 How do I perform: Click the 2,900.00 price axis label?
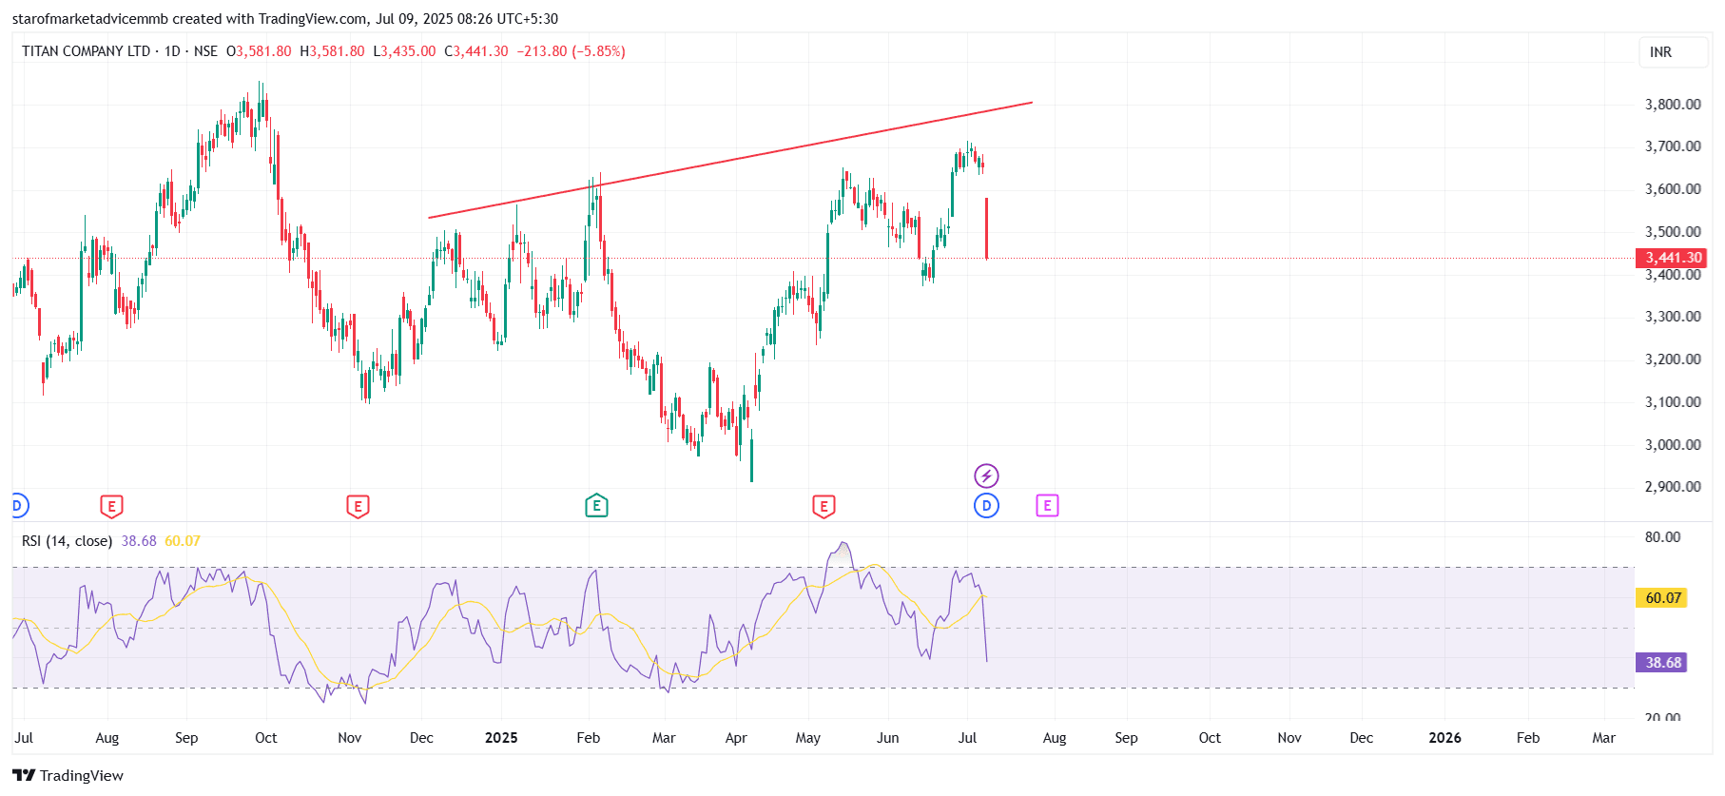pyautogui.click(x=1673, y=487)
